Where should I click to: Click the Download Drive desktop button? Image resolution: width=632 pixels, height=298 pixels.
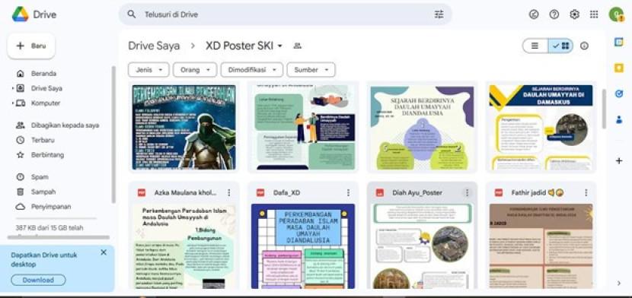38,280
